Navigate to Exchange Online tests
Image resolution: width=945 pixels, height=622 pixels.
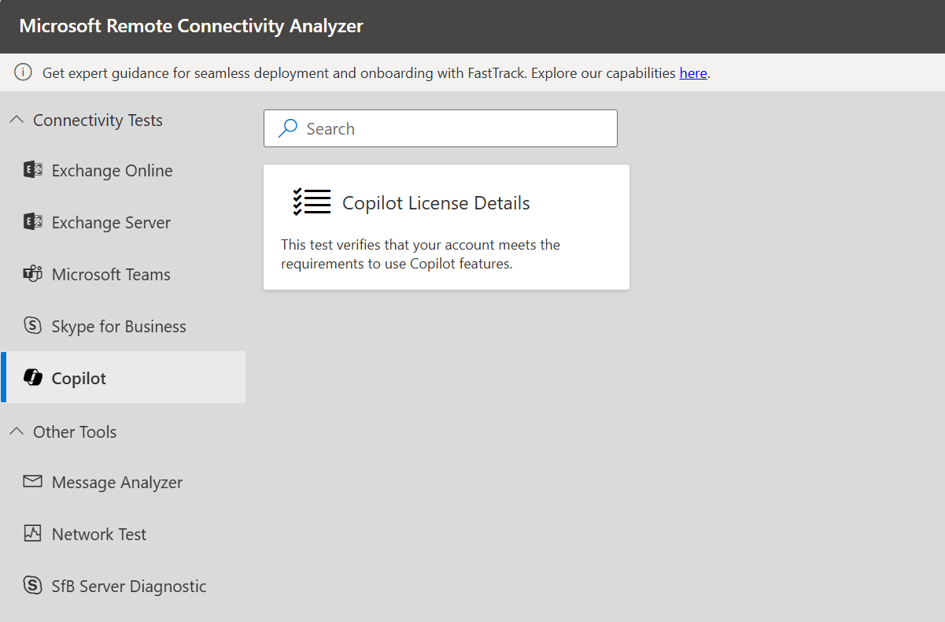click(112, 170)
